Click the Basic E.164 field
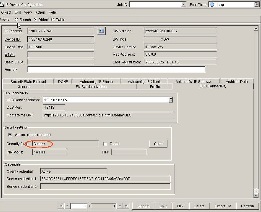 (61, 62)
